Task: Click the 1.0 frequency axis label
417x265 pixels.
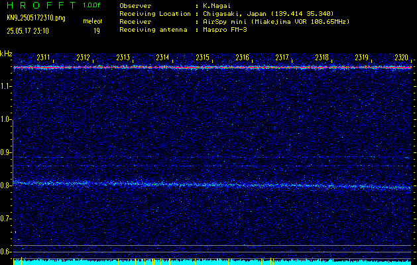Action: (5, 120)
